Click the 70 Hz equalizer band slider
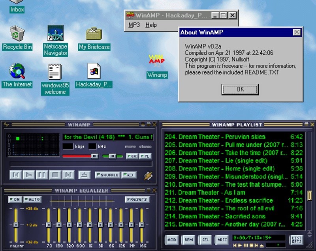 pyautogui.click(x=49, y=225)
